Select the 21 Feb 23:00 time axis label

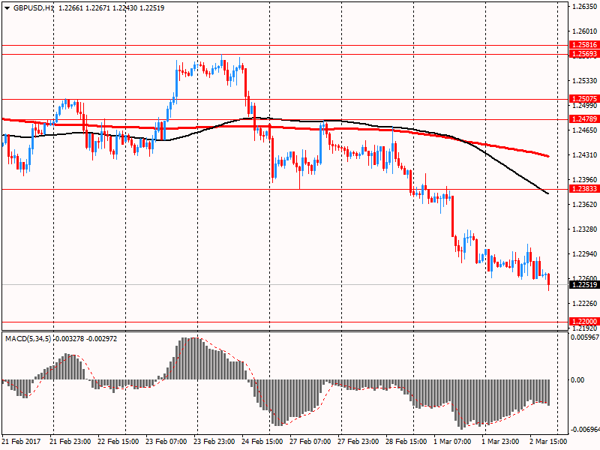[70, 442]
